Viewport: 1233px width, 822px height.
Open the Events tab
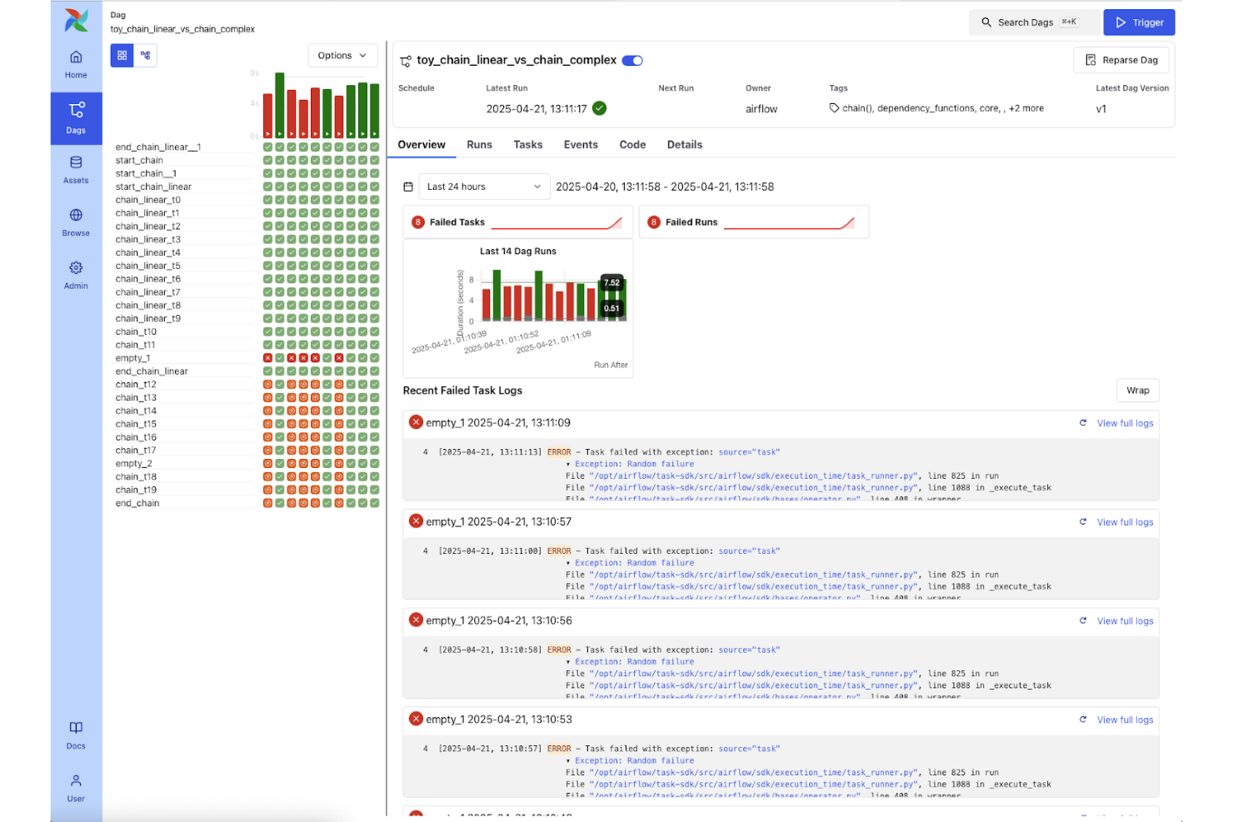(581, 144)
